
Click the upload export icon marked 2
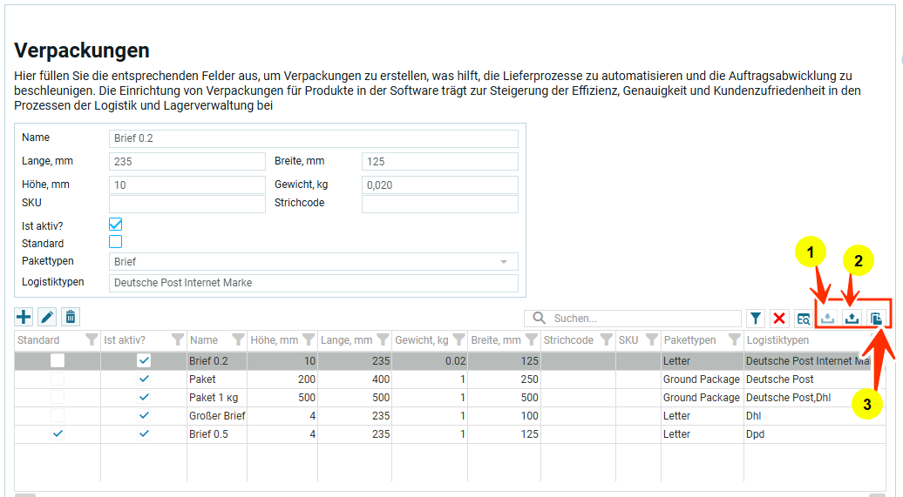(x=852, y=319)
